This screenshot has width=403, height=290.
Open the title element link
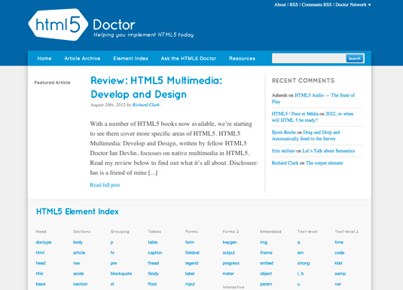tap(39, 273)
